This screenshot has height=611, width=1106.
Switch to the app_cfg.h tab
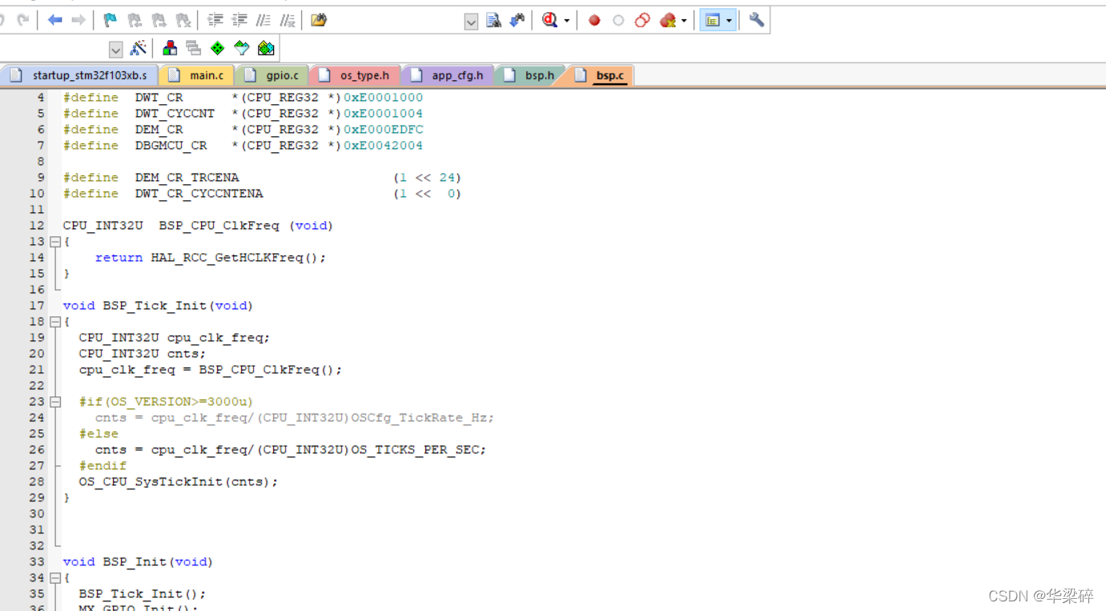point(448,75)
